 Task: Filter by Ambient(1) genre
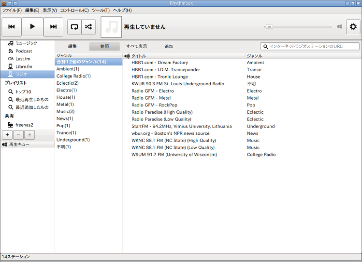[x=88, y=69]
